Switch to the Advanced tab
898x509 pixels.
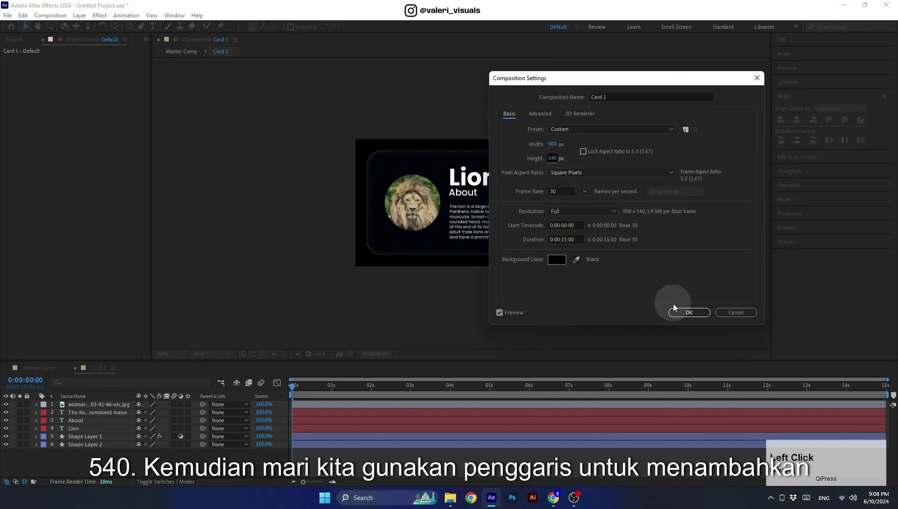point(540,114)
